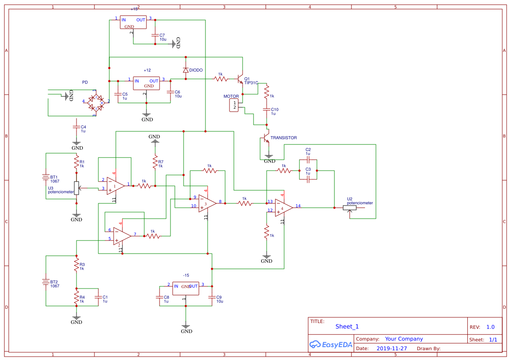Select battery BT1 1067 symbol
Screen dimensions: 511x361
46,177
